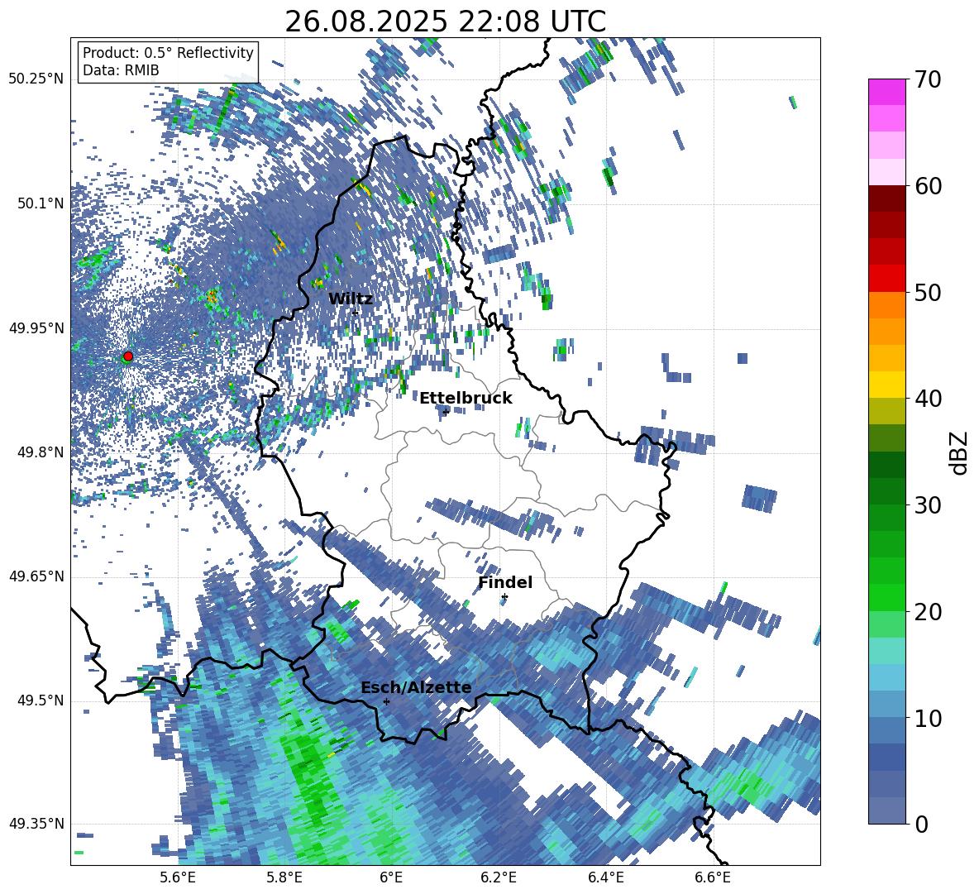Click the olive colorbar segment below 40
Screen dimensions: 979x894
(x=887, y=411)
